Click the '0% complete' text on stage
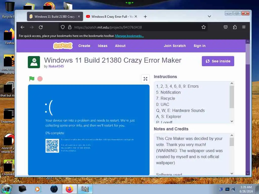The image size is (259, 194). 55,133
